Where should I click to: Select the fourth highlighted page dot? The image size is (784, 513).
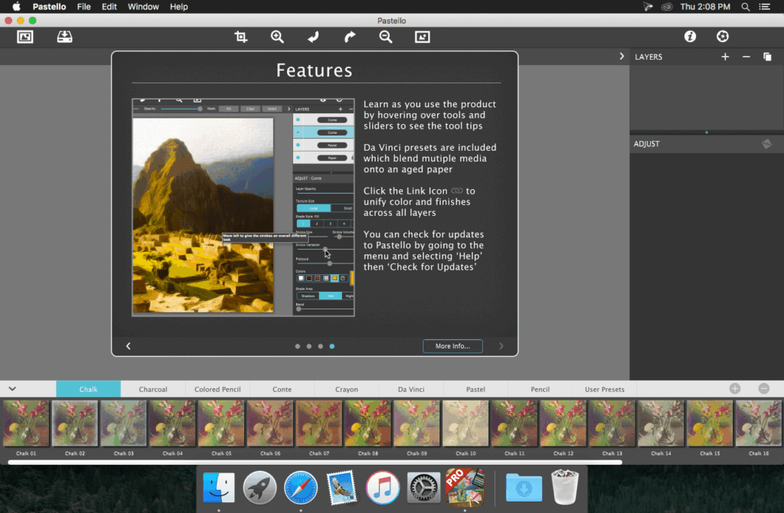(x=332, y=346)
